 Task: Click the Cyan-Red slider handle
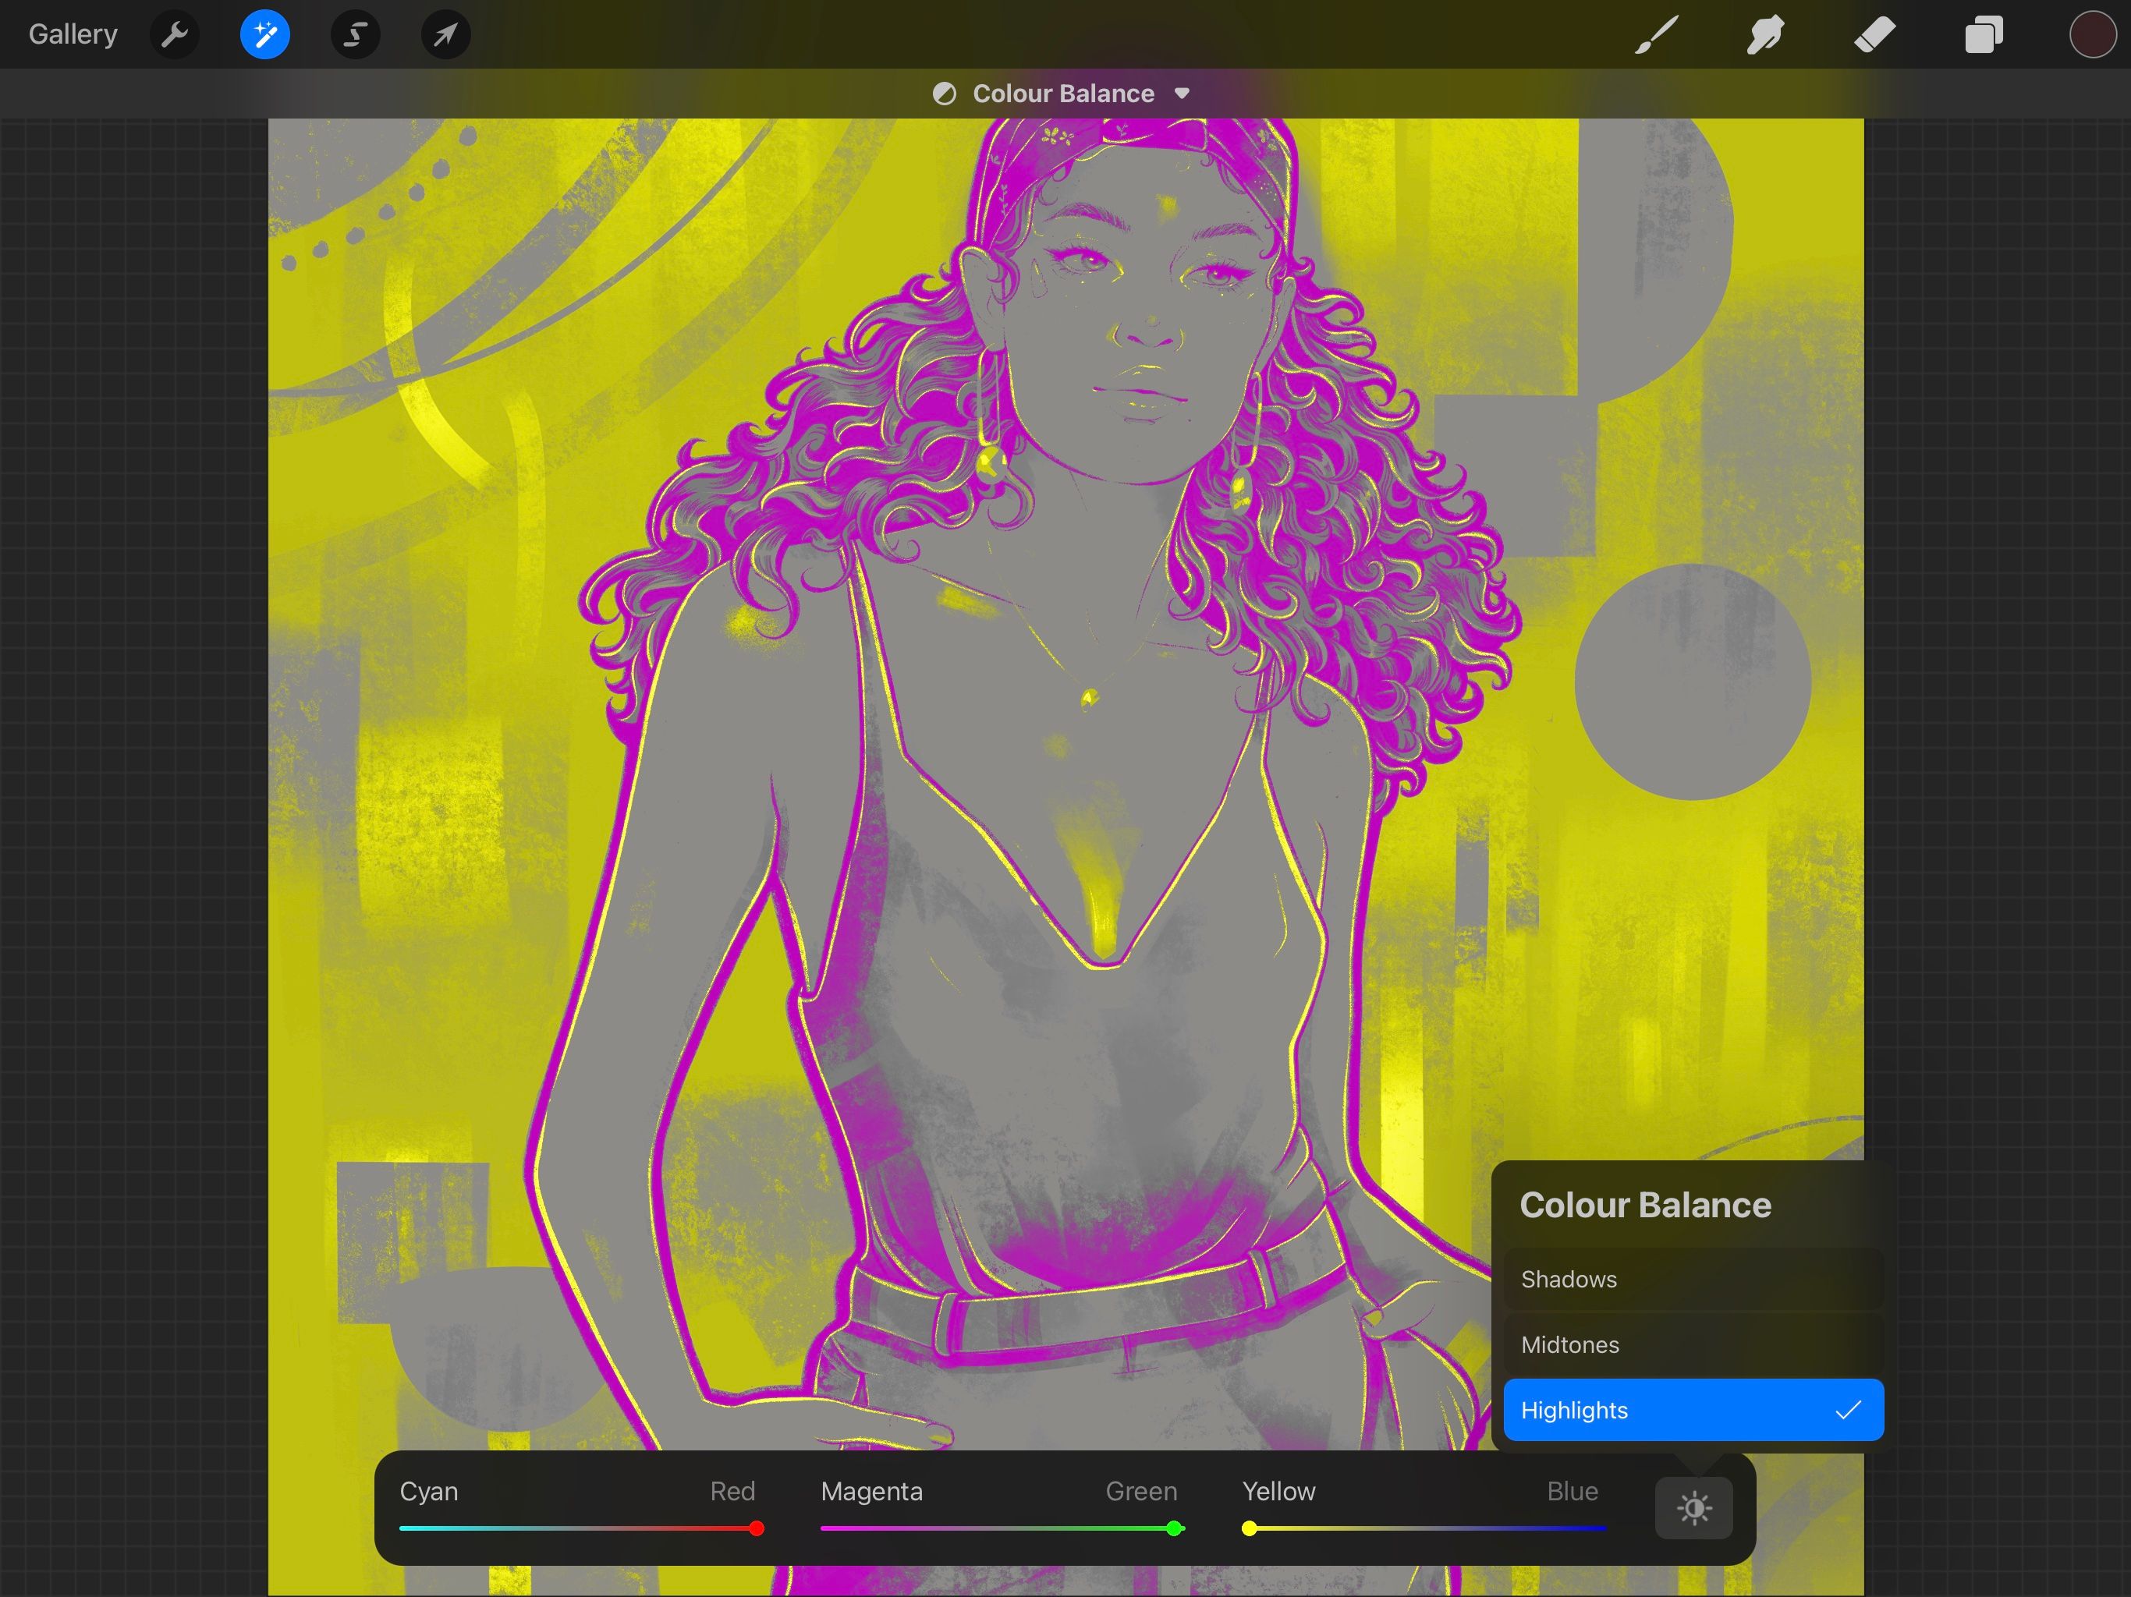tap(757, 1528)
